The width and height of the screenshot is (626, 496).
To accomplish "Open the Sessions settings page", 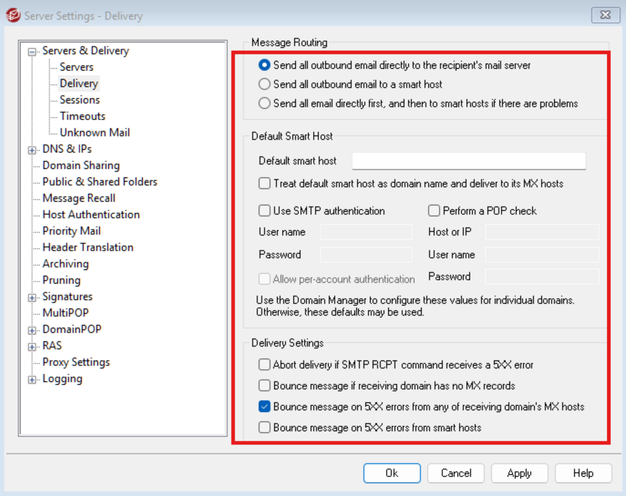I will click(80, 100).
